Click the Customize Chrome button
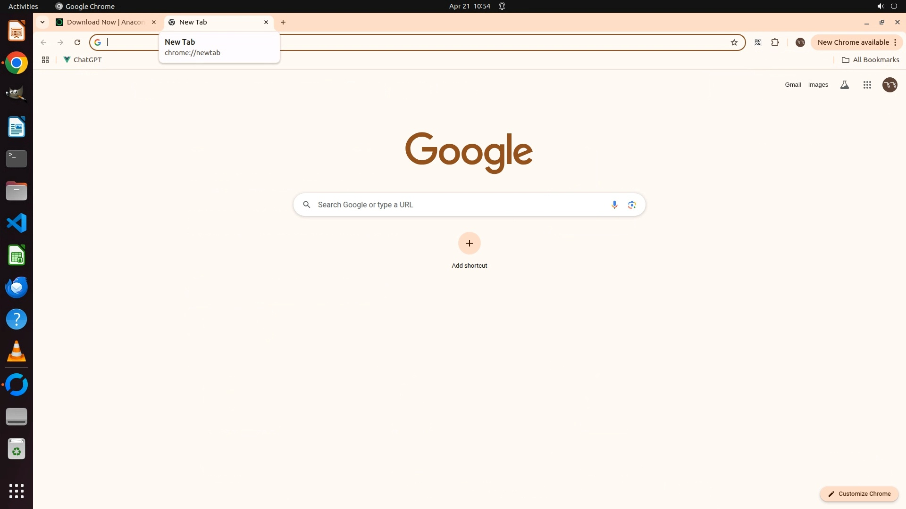Image resolution: width=906 pixels, height=509 pixels. [x=859, y=493]
